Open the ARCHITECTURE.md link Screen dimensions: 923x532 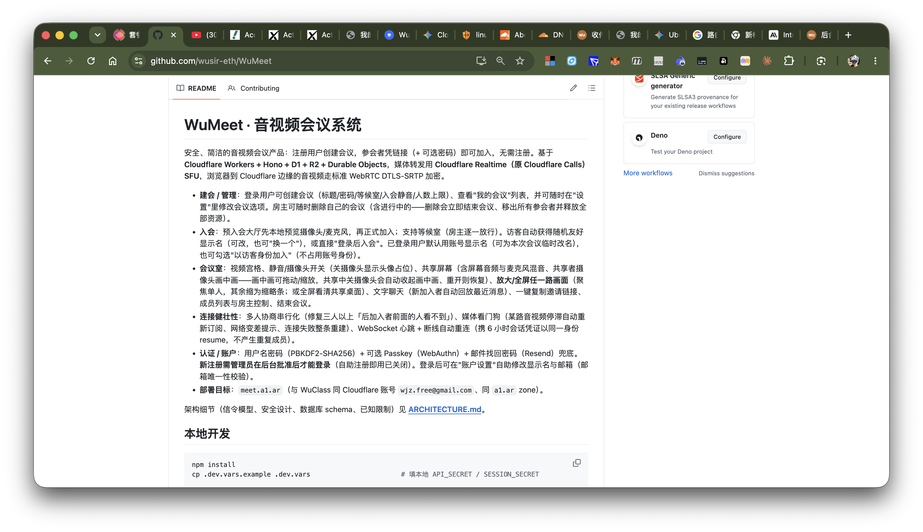coord(445,409)
